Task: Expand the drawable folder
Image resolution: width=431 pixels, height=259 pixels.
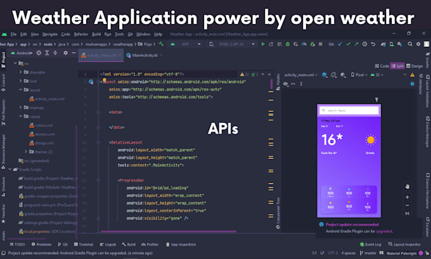Action: click(x=20, y=72)
